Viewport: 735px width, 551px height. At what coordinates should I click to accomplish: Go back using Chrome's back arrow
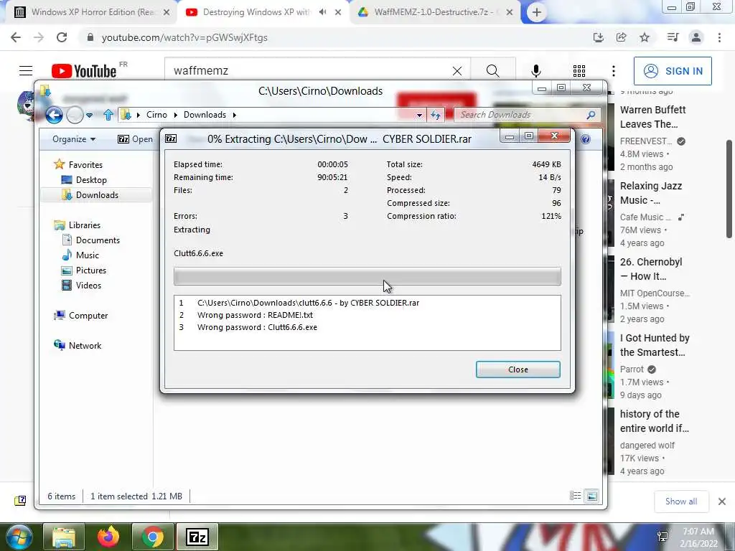[x=16, y=37]
